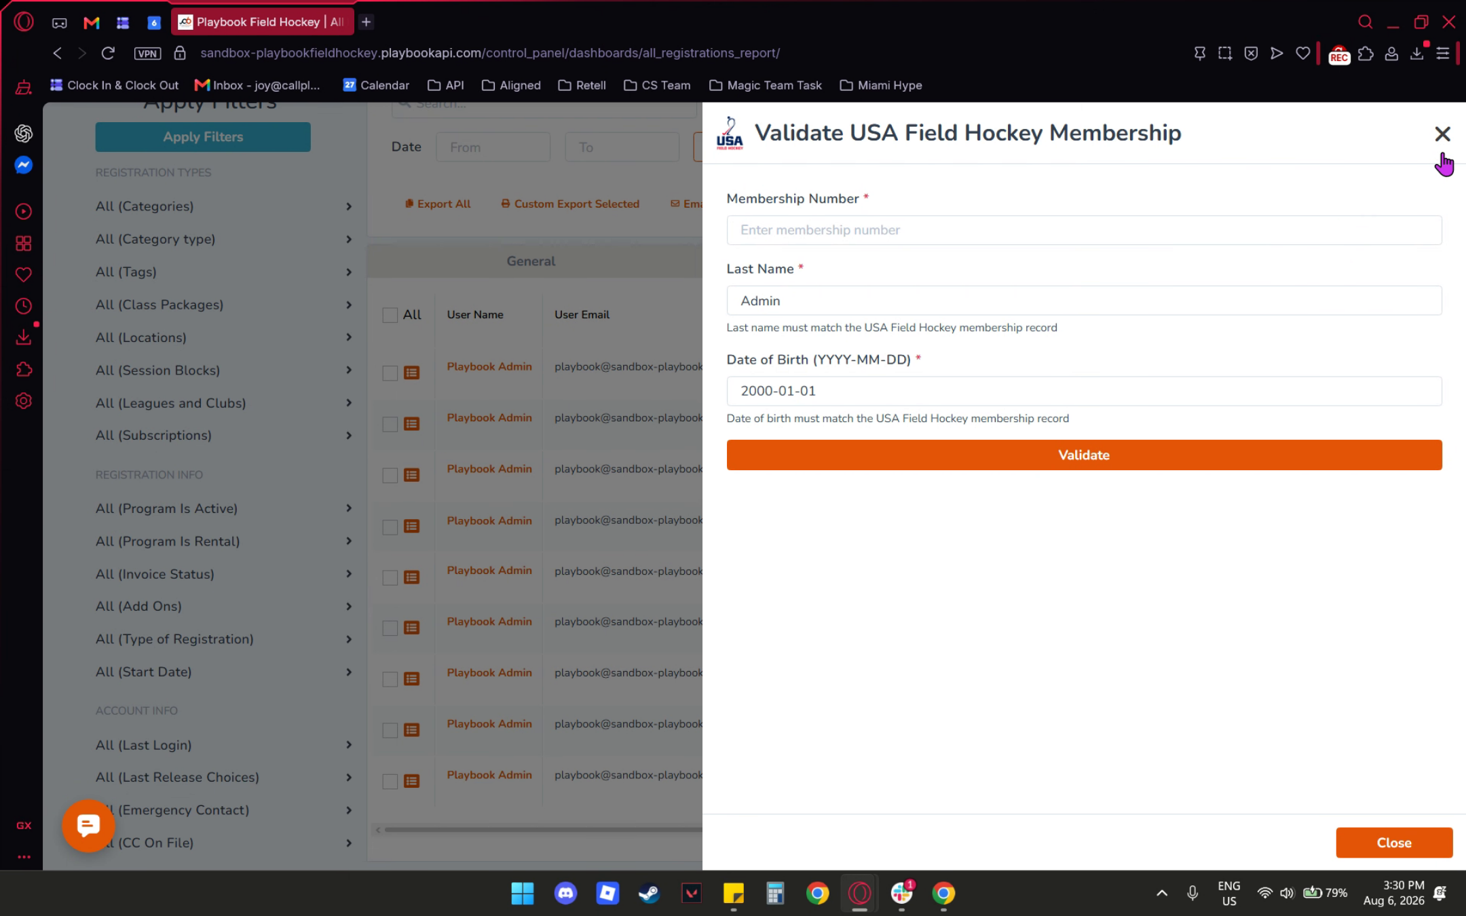Expand the All (Categories) filter
The height and width of the screenshot is (916, 1466).
[x=224, y=206]
